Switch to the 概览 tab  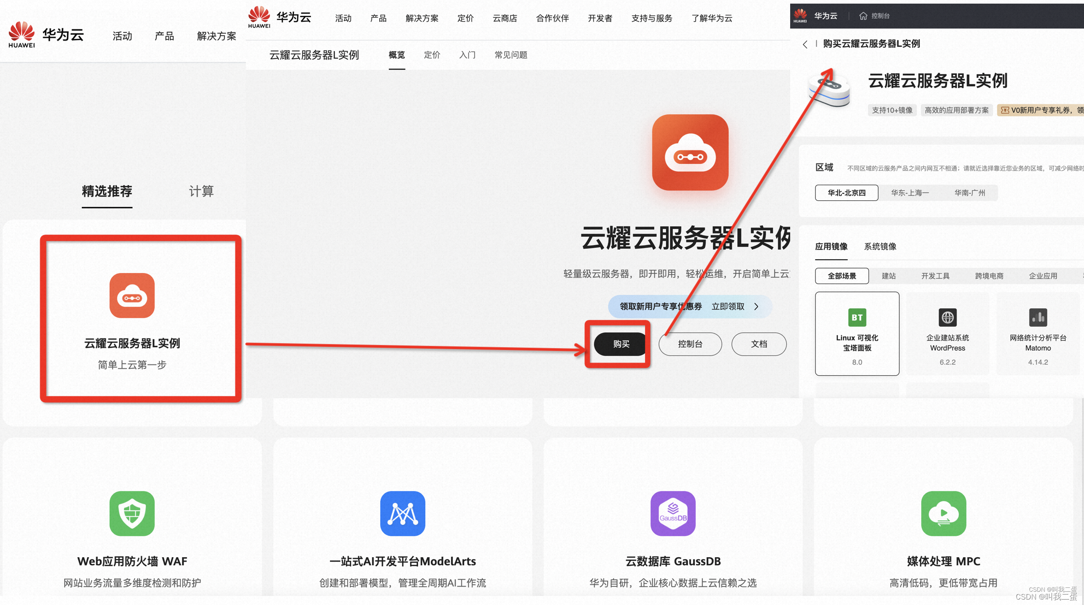pyautogui.click(x=396, y=55)
